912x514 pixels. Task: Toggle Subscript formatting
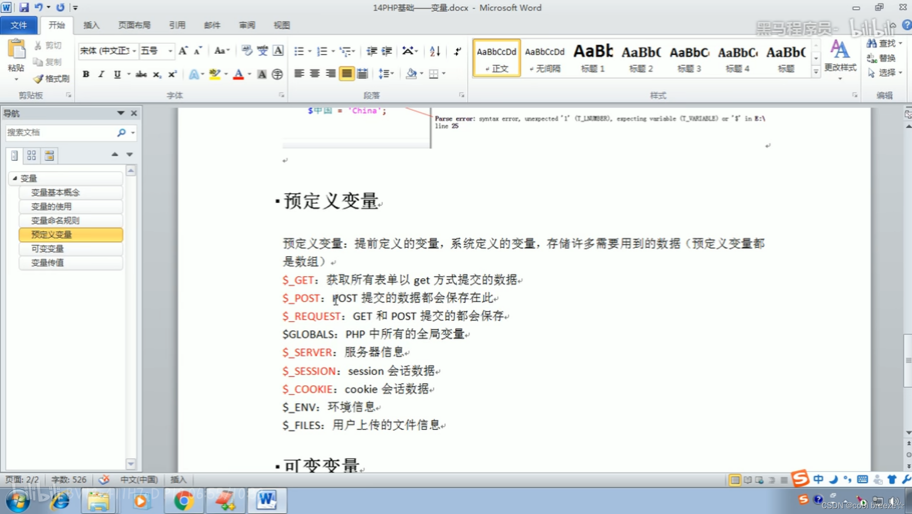tap(157, 74)
